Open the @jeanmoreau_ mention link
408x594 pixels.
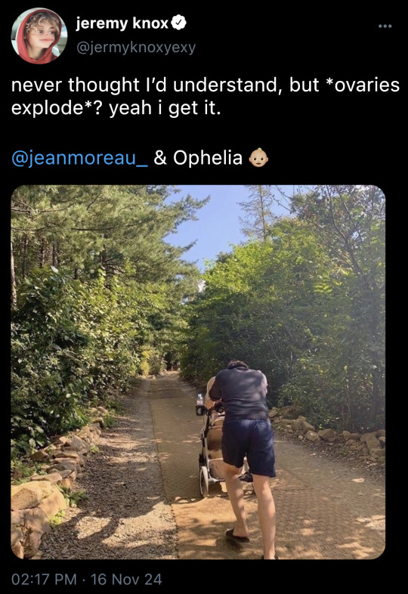click(79, 158)
